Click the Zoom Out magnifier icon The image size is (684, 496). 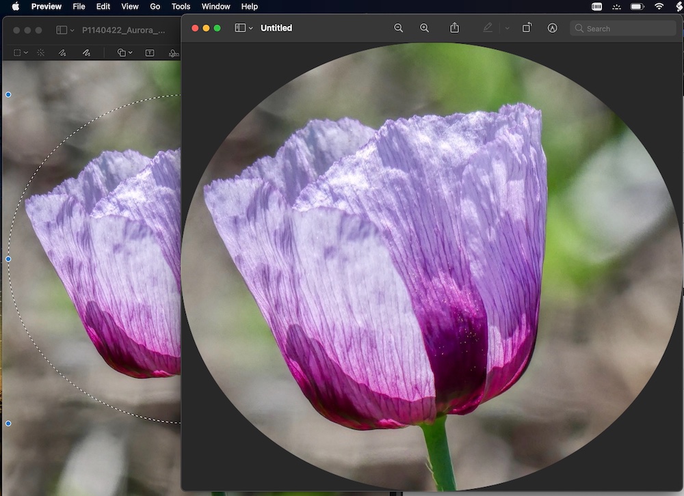point(398,28)
